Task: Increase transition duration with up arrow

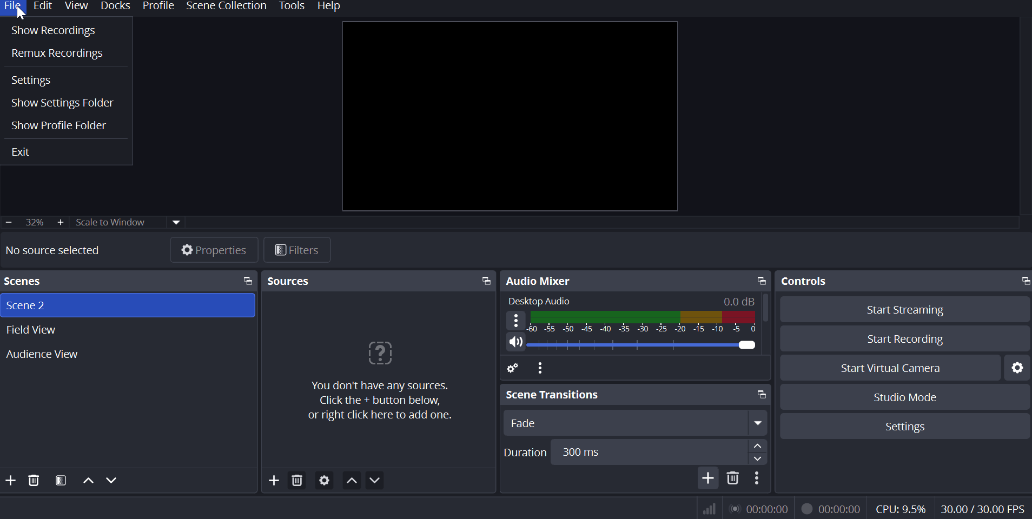Action: tap(758, 447)
